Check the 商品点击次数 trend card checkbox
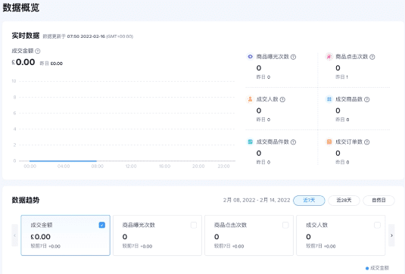405x274 pixels. (285, 226)
